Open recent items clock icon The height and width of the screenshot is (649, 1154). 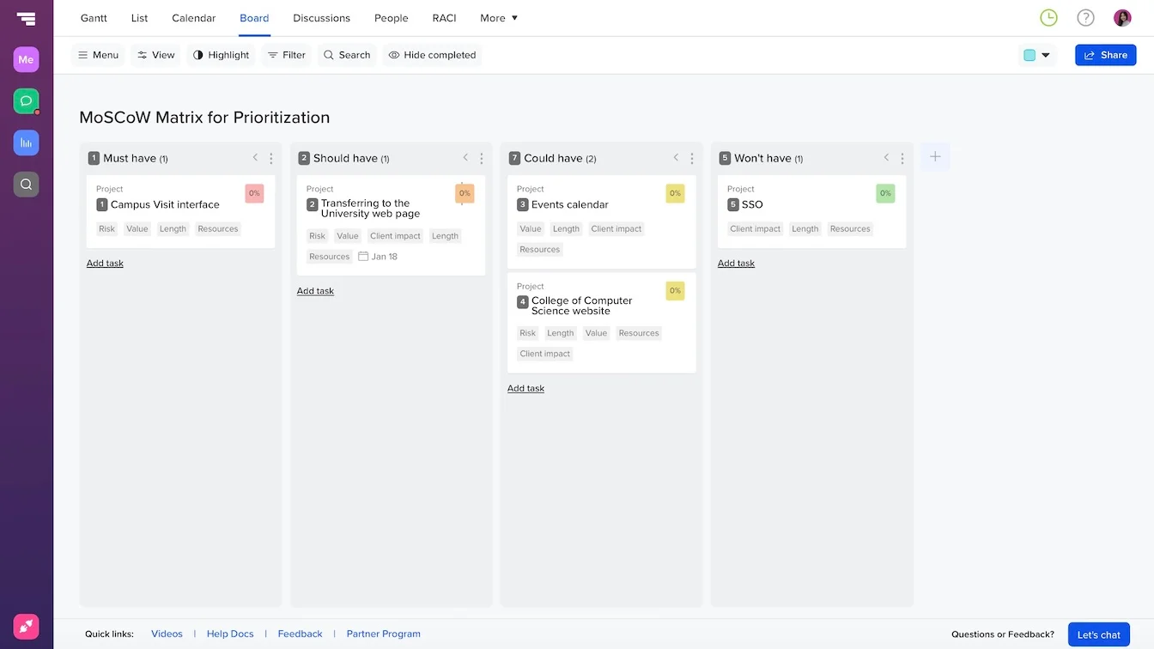coord(1048,16)
